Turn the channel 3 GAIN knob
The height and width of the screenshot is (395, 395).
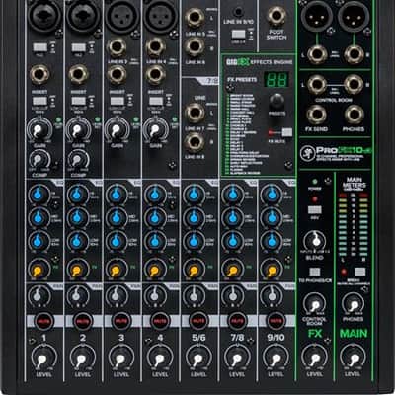pos(117,130)
